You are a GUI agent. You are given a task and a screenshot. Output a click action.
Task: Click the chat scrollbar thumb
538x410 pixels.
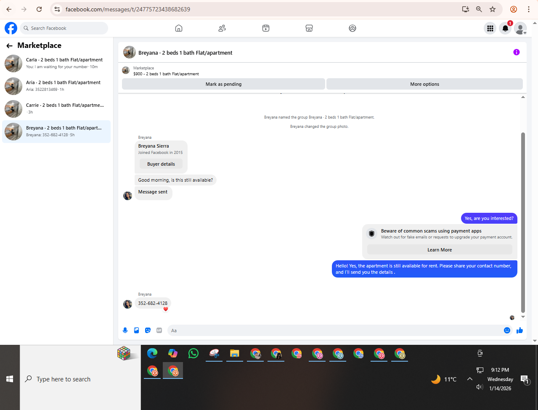pos(523,223)
